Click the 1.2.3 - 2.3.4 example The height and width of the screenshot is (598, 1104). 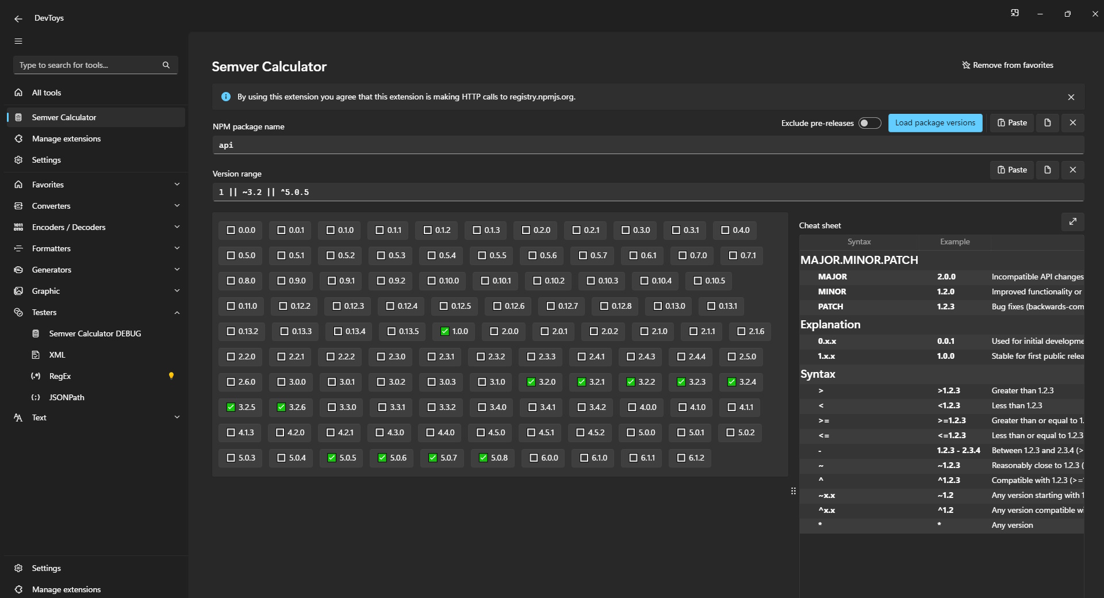(959, 450)
